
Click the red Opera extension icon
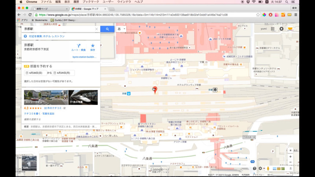tap(270, 15)
